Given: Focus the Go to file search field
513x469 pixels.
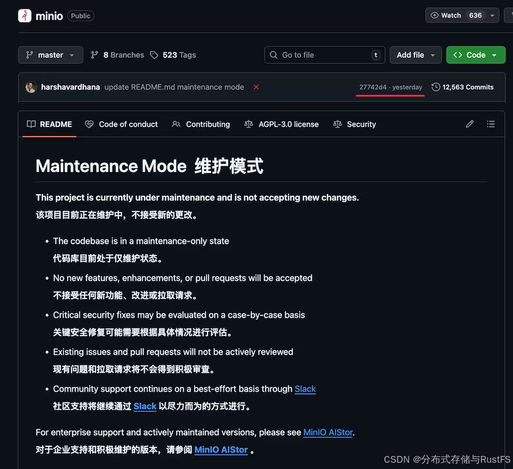Looking at the screenshot, I should (325, 55).
